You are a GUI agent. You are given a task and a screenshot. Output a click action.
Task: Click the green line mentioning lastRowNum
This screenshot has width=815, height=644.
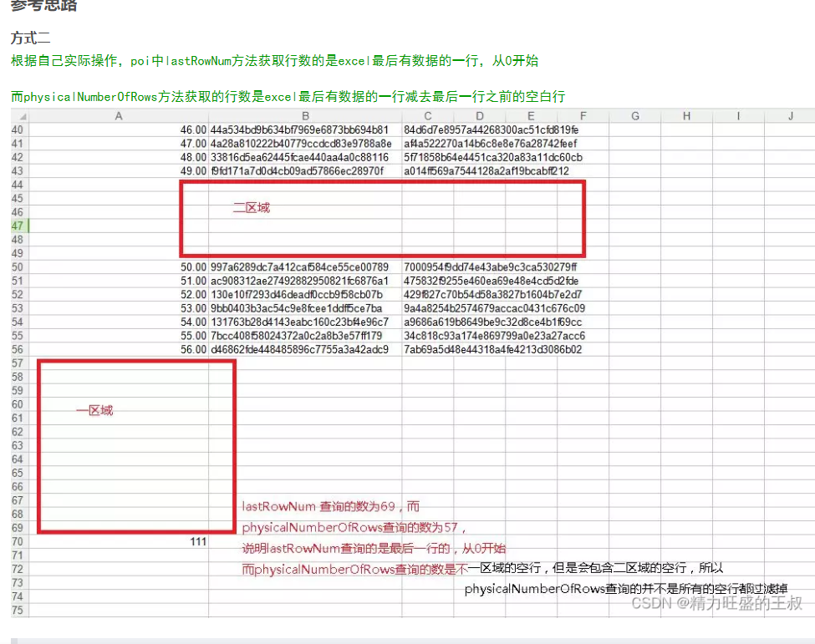coord(274,61)
